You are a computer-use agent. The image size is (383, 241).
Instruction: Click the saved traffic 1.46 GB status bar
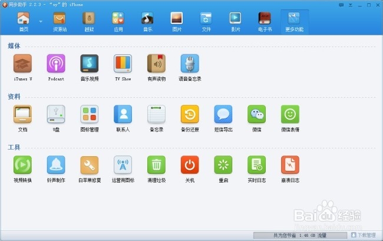tap(300, 235)
